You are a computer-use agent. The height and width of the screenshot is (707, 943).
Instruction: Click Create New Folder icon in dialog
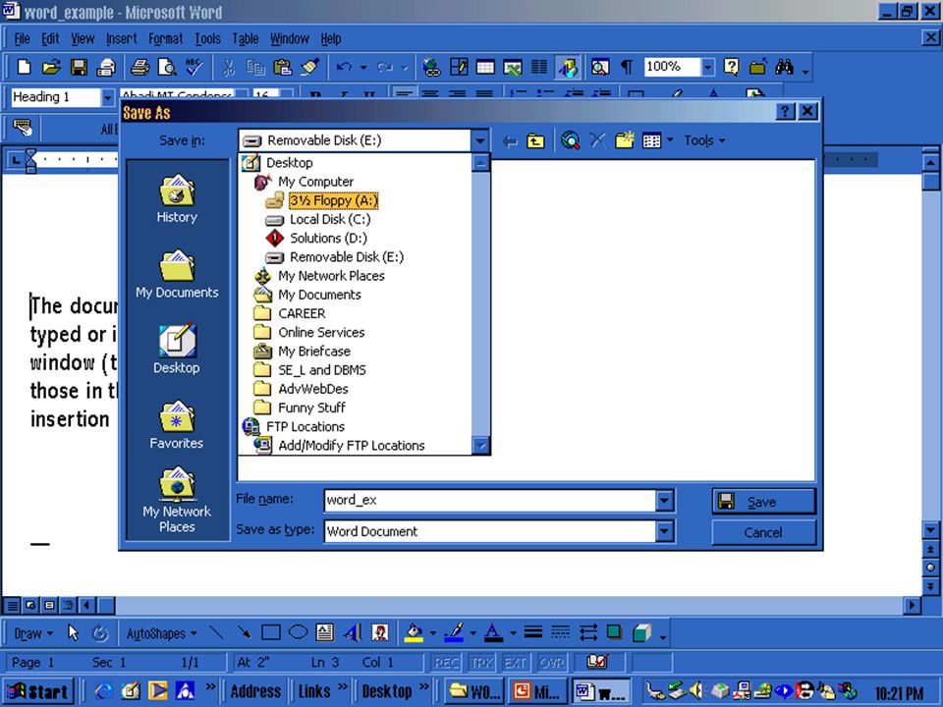(625, 140)
